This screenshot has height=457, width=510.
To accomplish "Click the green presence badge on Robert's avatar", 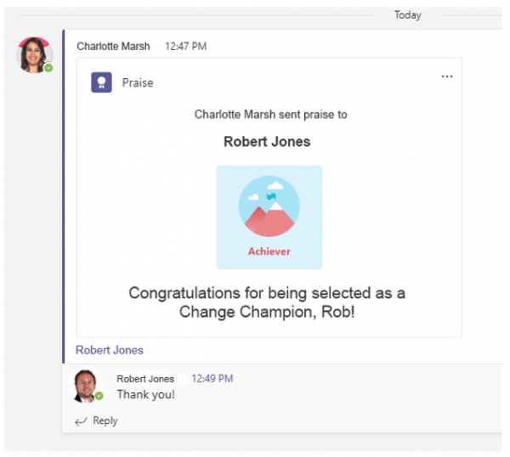I will point(99,396).
